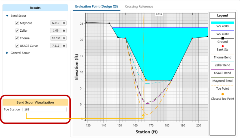Image resolution: width=240 pixels, height=139 pixels.
Task: Click the orange toe point marker on the chart
Action: point(146,80)
